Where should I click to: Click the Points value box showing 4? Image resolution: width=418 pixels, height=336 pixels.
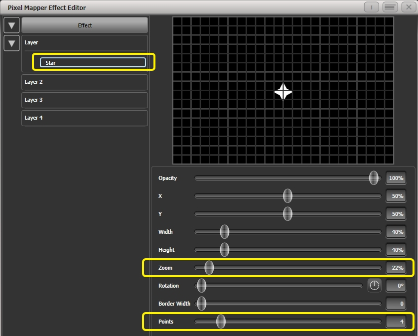[396, 322]
